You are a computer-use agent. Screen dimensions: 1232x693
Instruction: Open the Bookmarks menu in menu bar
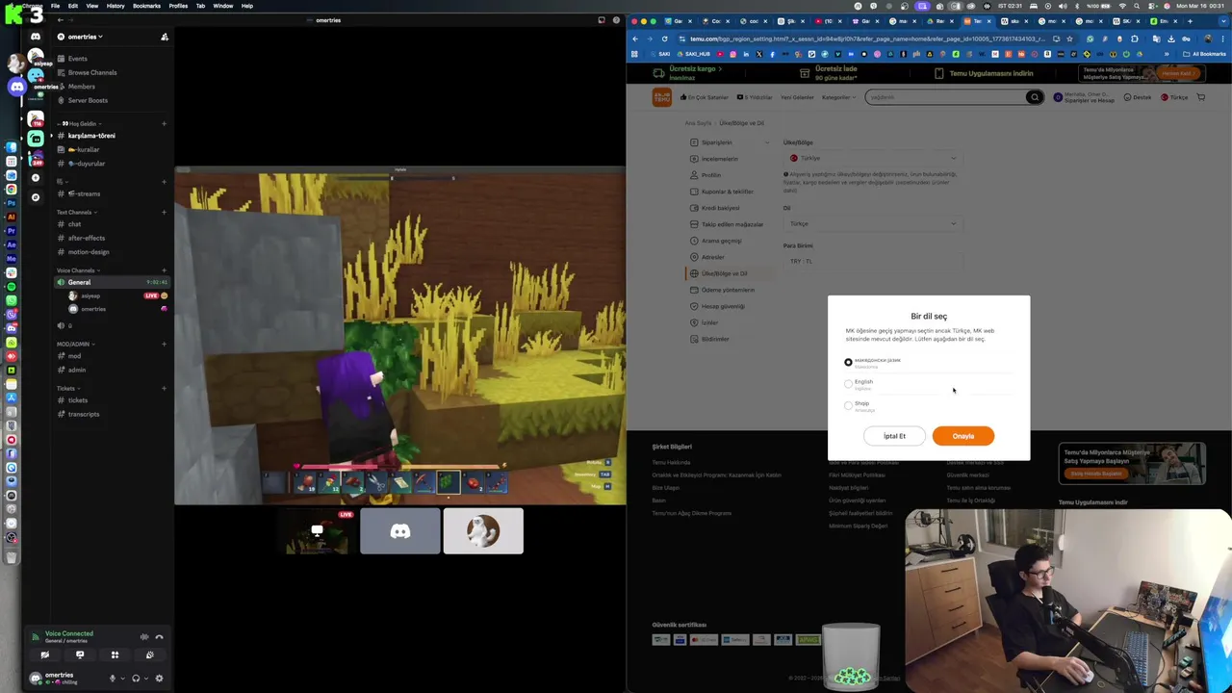pyautogui.click(x=146, y=6)
